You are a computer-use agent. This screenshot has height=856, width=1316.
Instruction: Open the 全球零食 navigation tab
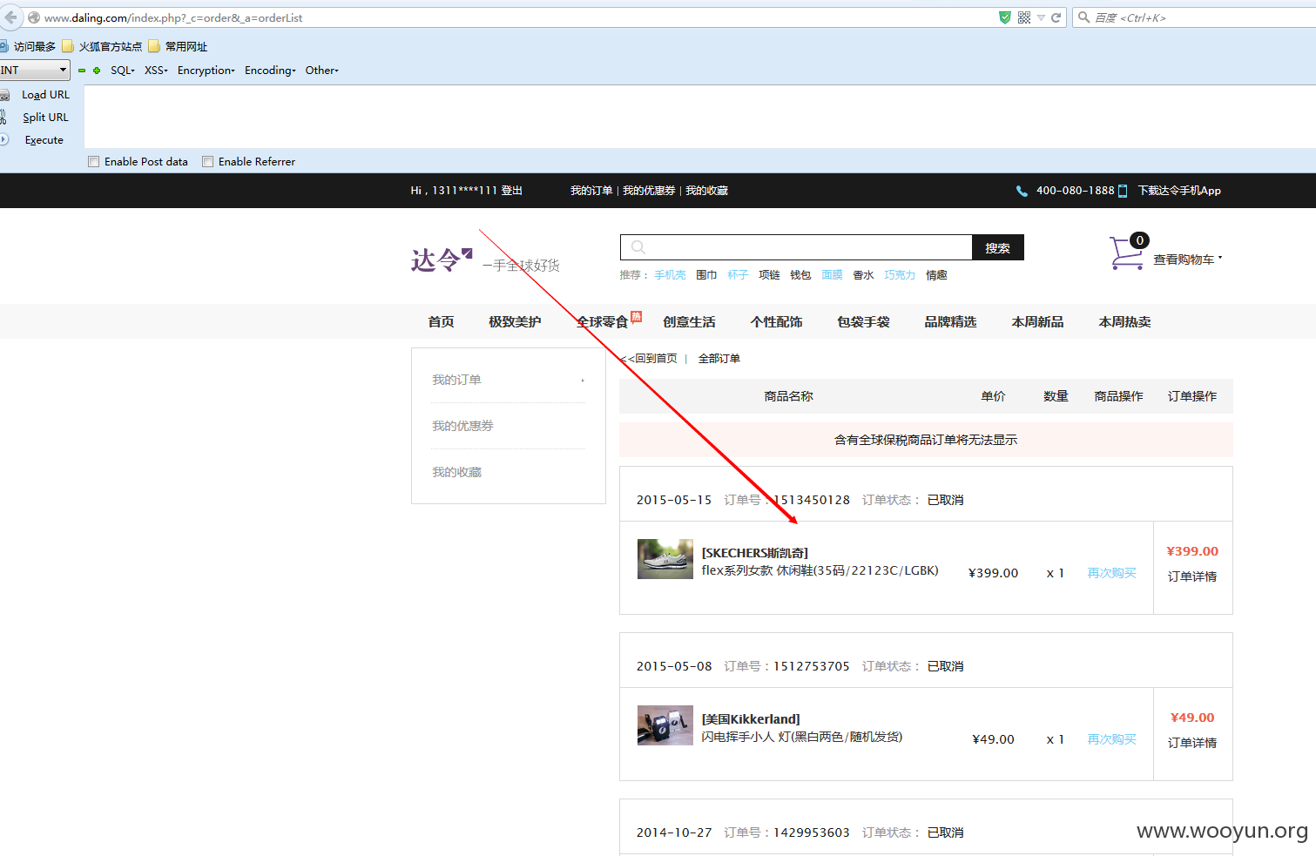tap(602, 321)
